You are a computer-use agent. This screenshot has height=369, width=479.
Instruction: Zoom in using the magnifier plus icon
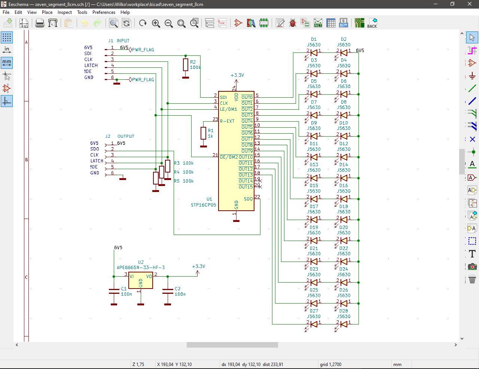click(x=156, y=23)
